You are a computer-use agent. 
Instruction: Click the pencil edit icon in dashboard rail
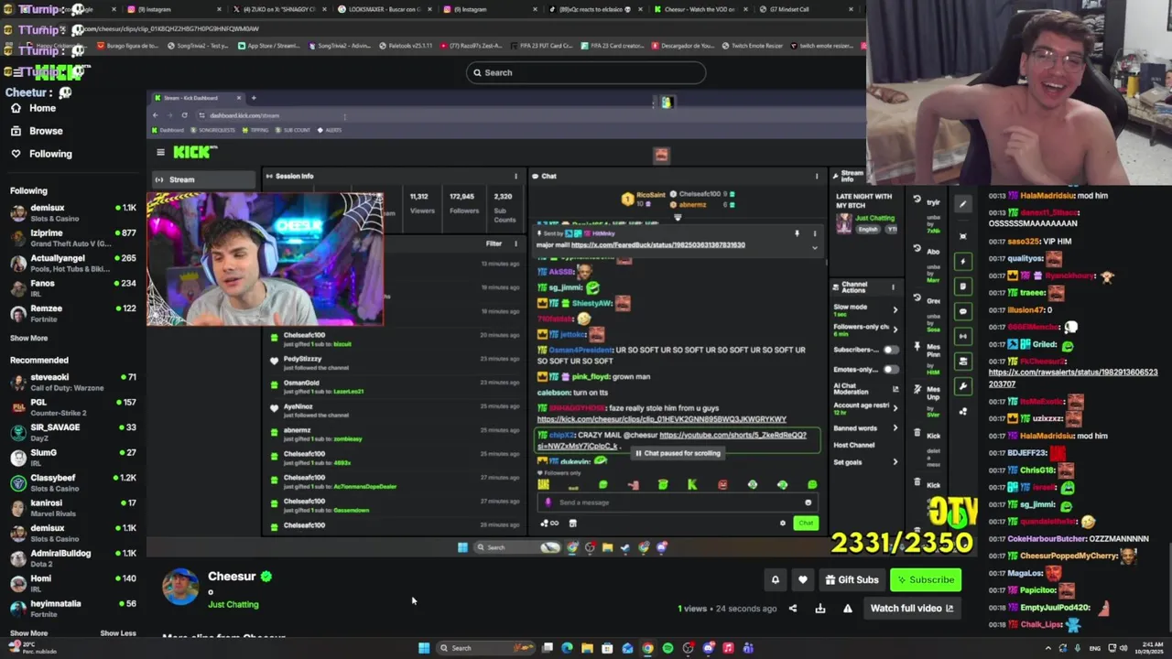pyautogui.click(x=962, y=205)
